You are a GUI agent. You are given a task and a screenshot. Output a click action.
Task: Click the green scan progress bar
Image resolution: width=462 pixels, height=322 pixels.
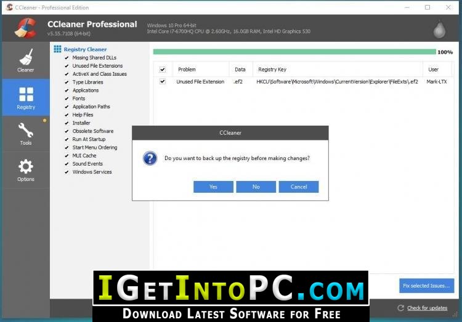(294, 52)
